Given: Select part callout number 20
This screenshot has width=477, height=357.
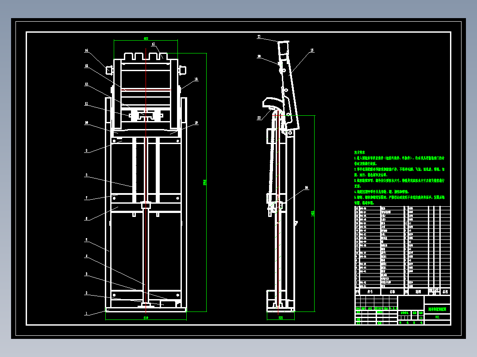Looking at the screenshot, I should coord(259,56).
